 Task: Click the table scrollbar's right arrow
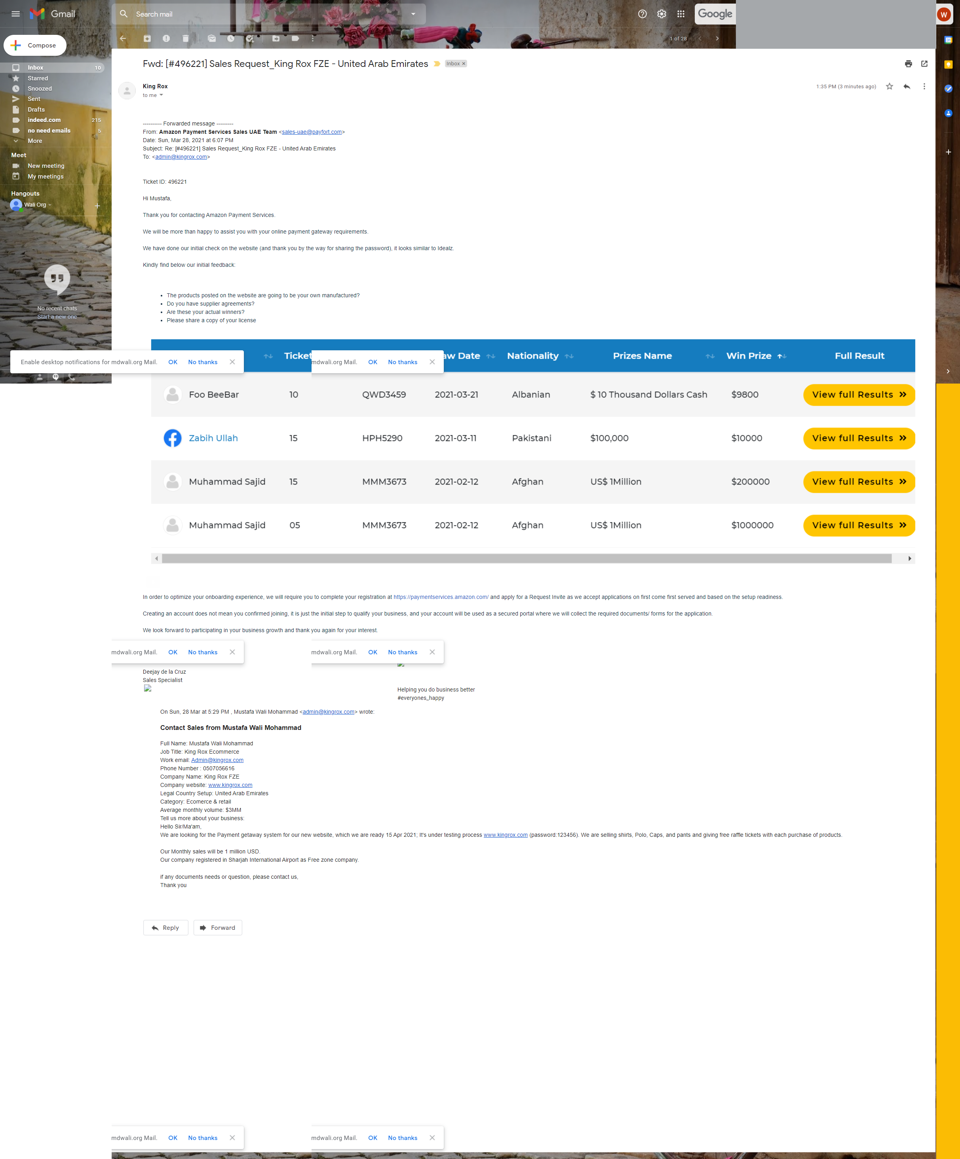click(x=909, y=559)
